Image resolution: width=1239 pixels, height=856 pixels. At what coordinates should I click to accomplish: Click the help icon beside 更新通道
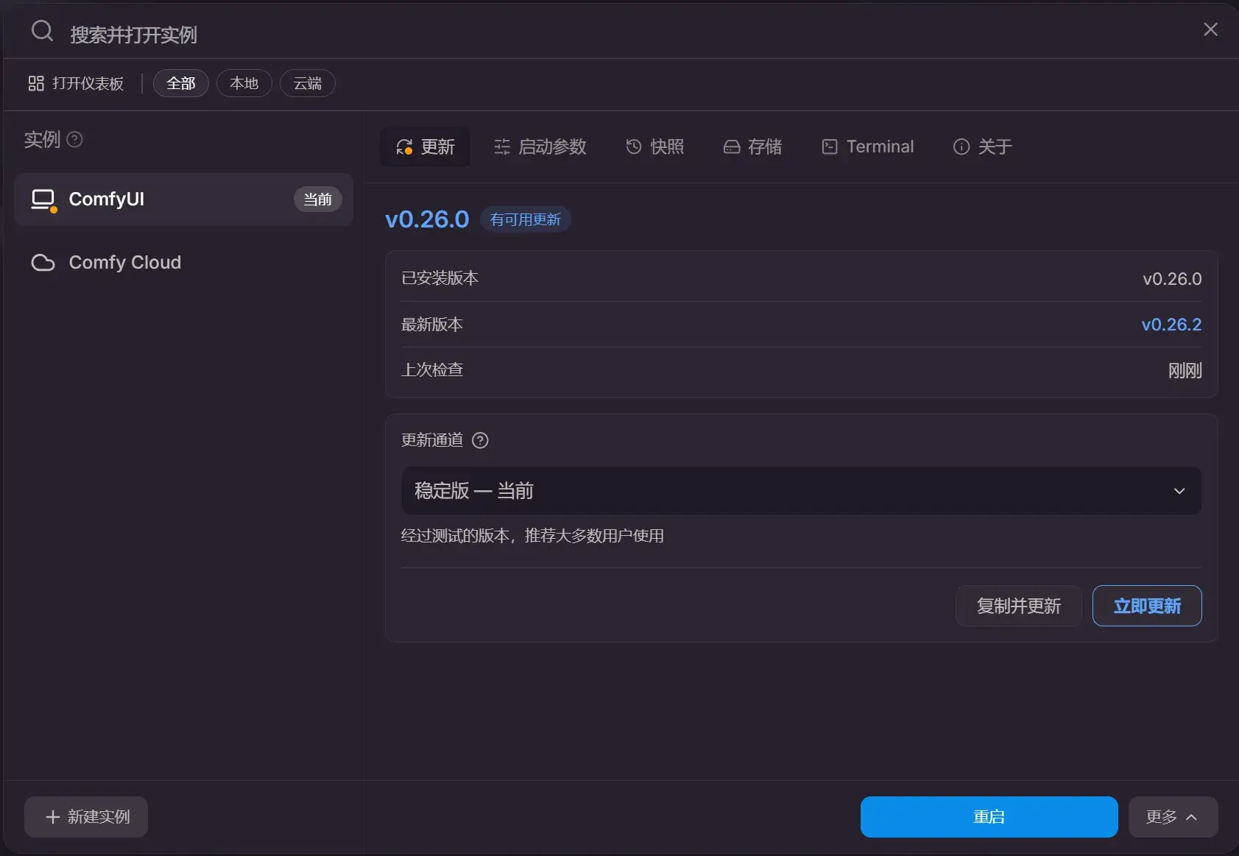tap(480, 440)
